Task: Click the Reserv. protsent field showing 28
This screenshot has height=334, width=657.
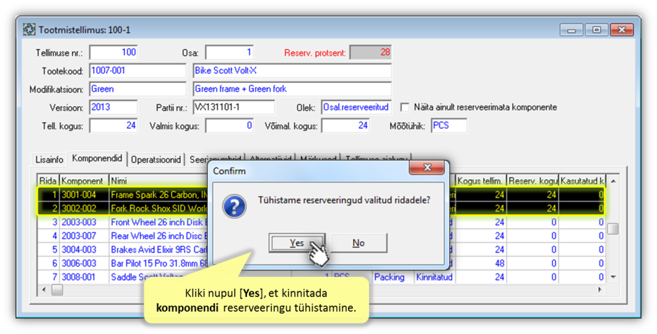Action: 370,52
